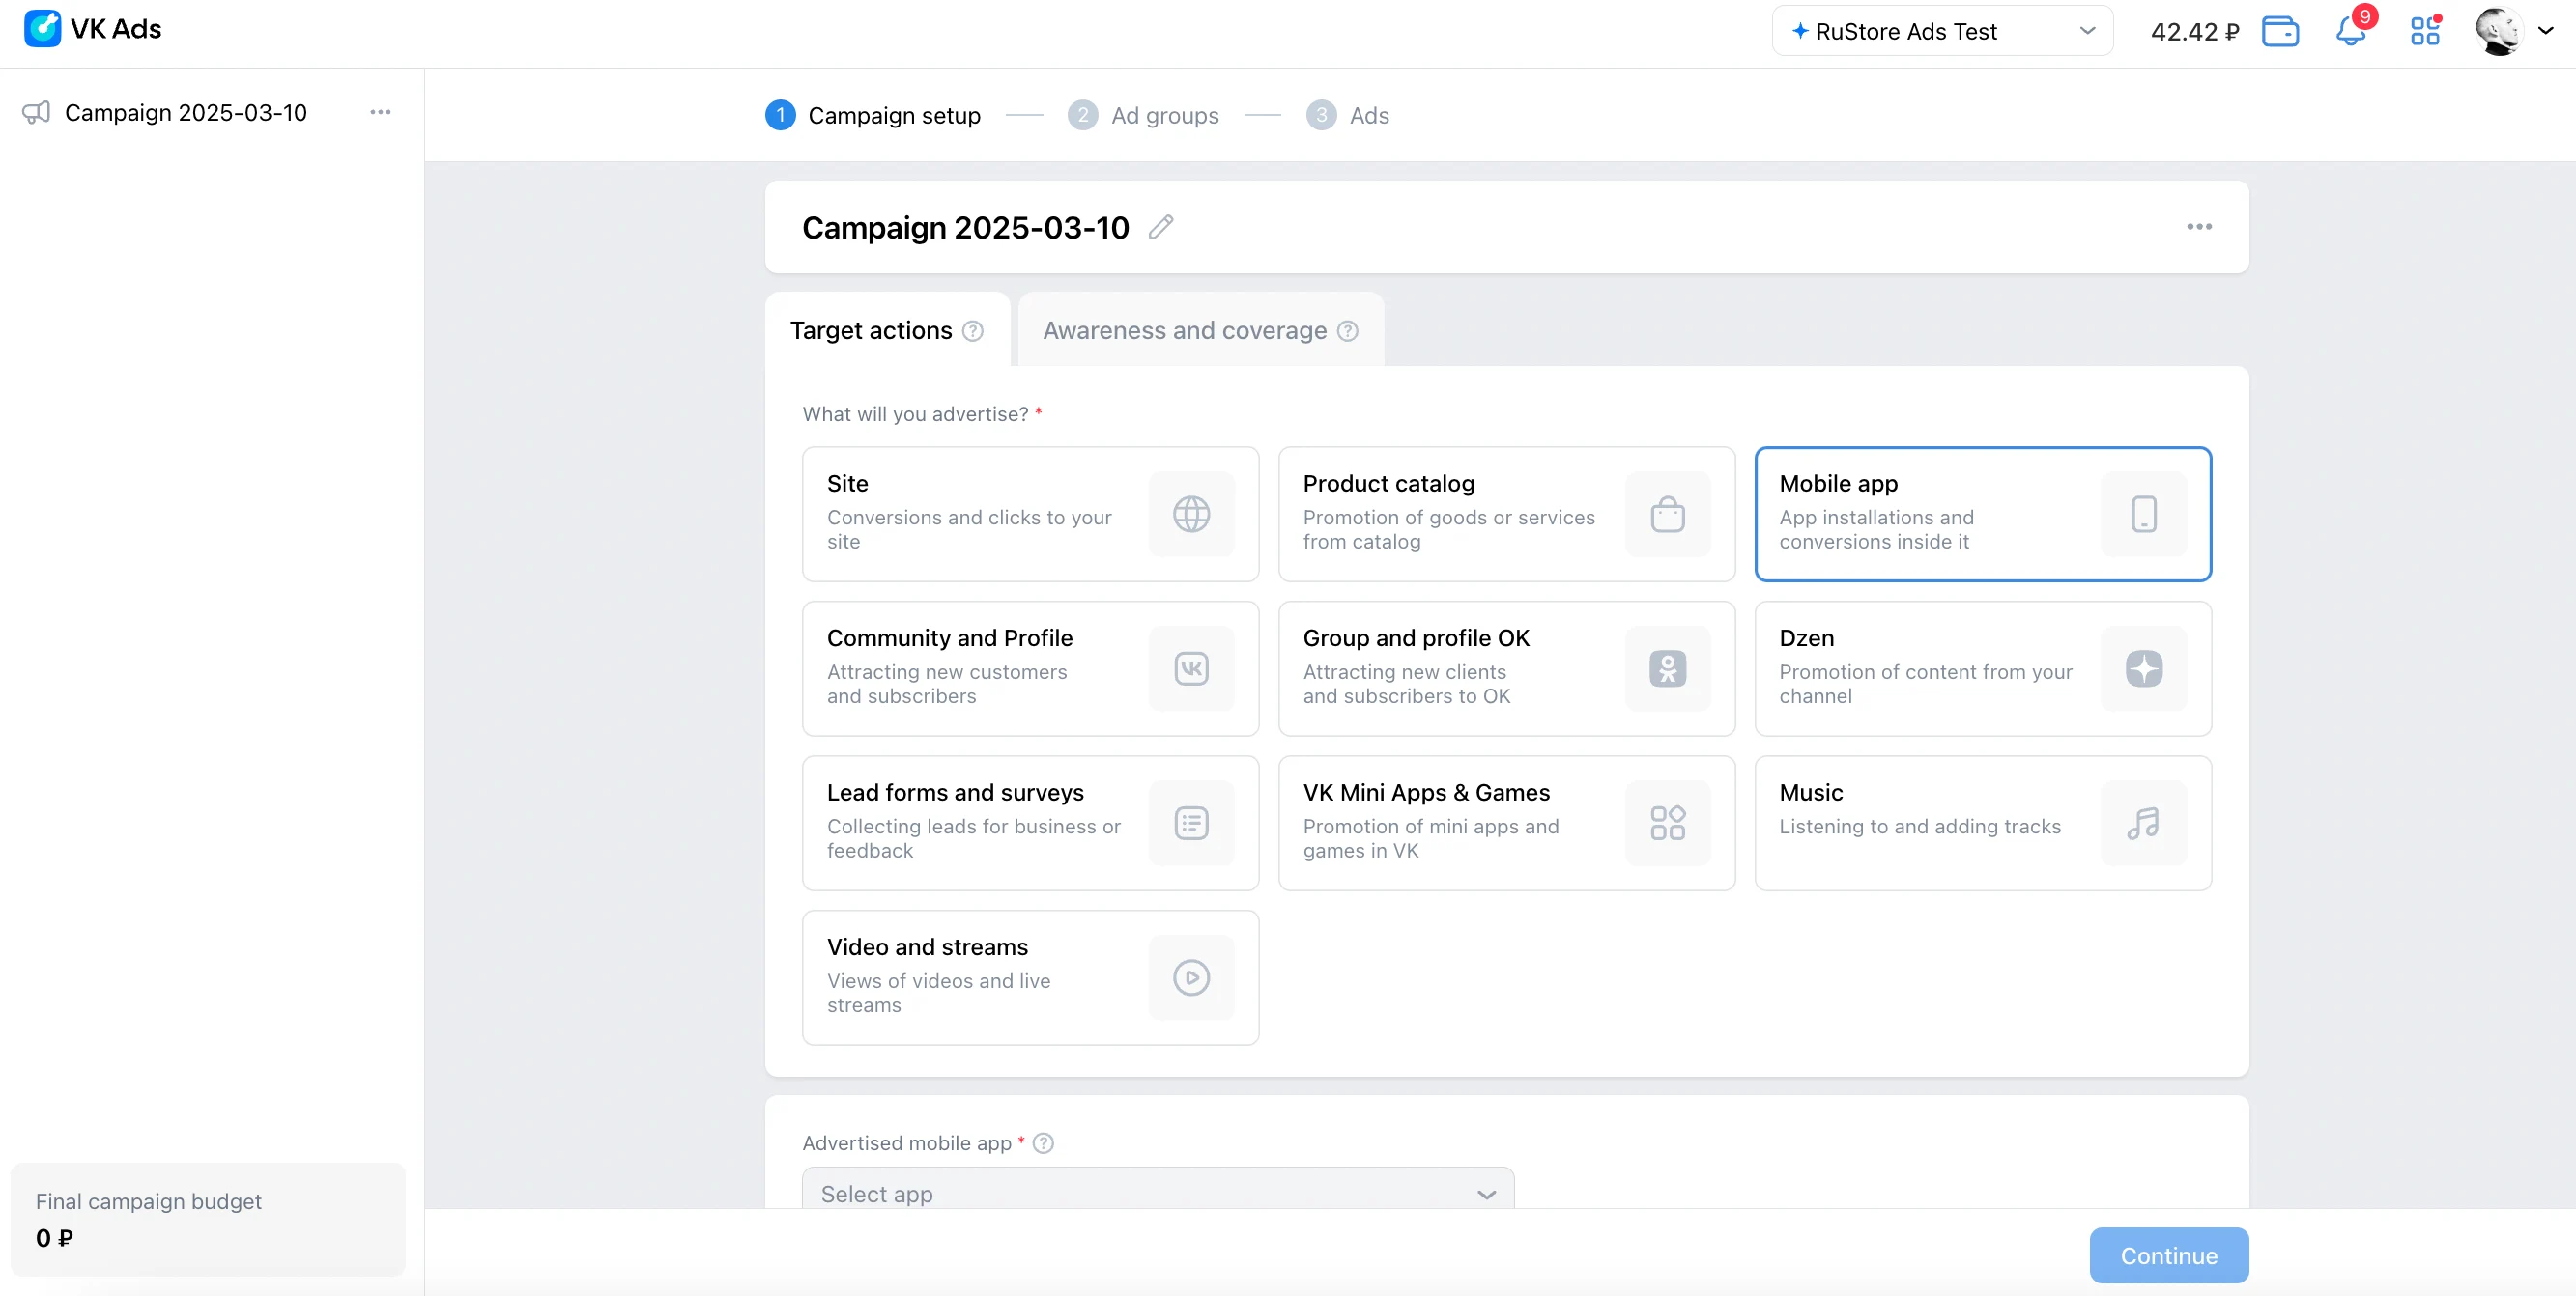2576x1296 pixels.
Task: Open sidebar campaign more options dots
Action: pyautogui.click(x=380, y=113)
